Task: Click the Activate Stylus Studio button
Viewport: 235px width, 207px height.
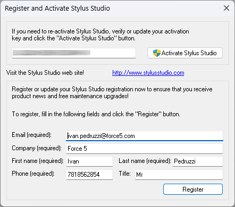Action: [x=185, y=53]
